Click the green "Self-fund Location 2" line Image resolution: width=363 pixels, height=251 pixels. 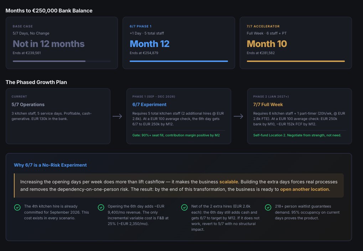coord(297,135)
